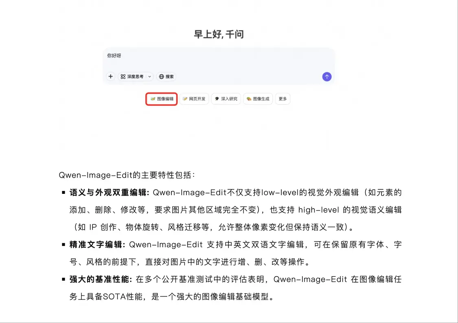This screenshot has height=323, width=458.
Task: Click the graduation cap icon on 深入研究
Action: 217,99
